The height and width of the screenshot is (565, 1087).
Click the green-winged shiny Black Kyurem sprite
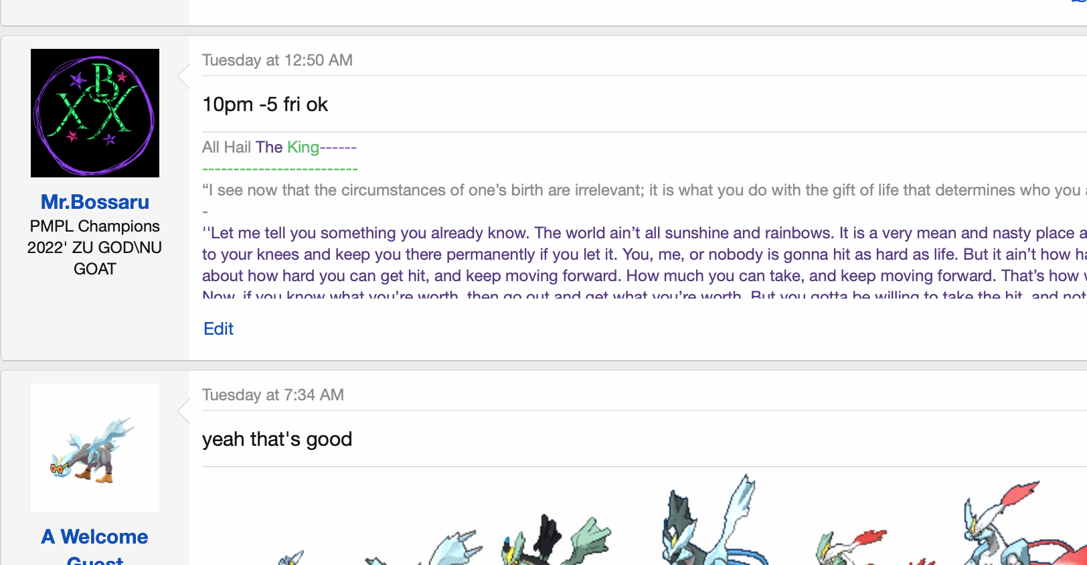[556, 541]
